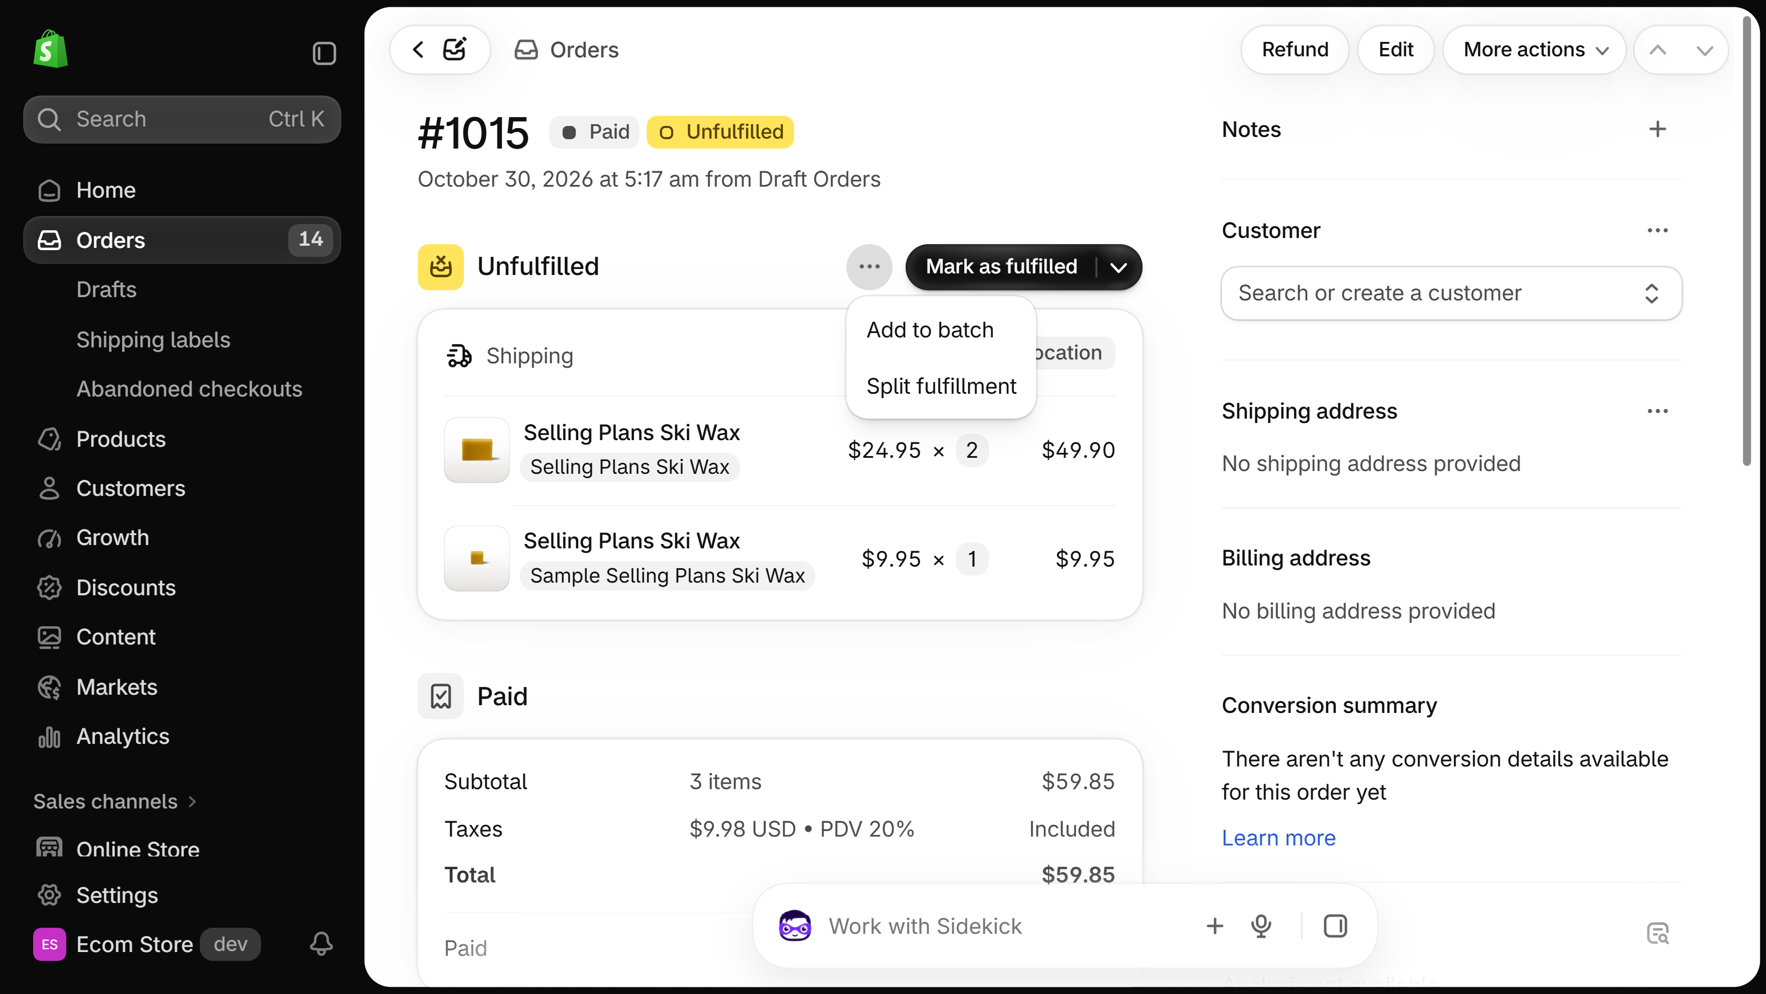This screenshot has height=994, width=1766.
Task: Open Abandoned checkouts under Orders
Action: click(189, 389)
